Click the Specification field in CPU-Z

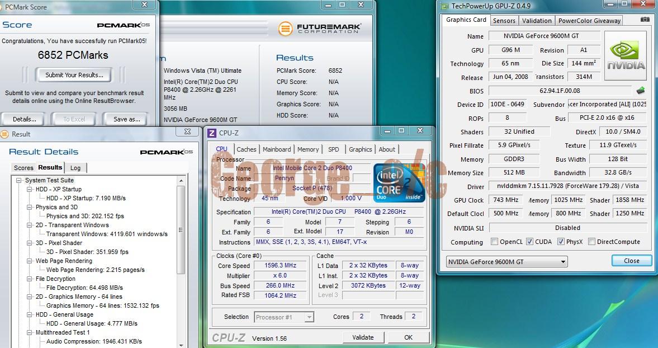coord(339,211)
